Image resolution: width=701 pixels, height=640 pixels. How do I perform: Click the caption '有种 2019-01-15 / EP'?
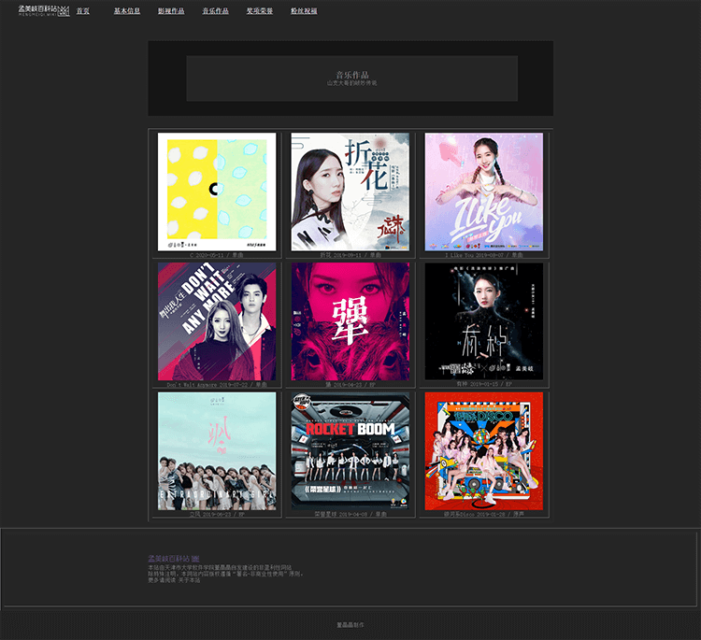[x=484, y=384]
